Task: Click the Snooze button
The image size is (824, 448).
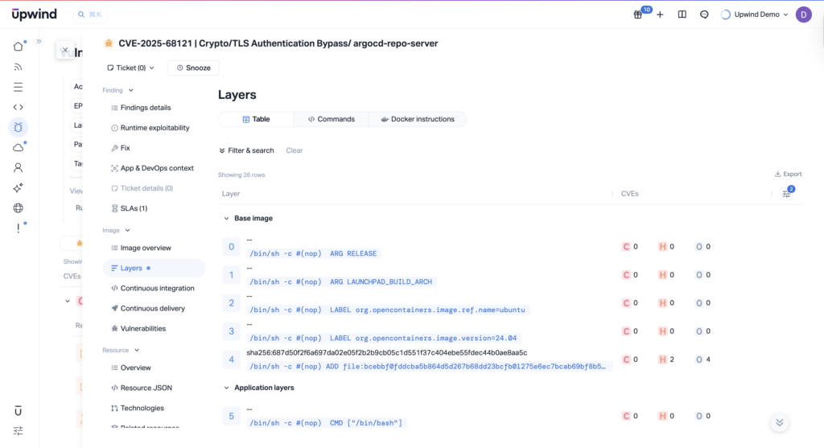Action: [193, 68]
